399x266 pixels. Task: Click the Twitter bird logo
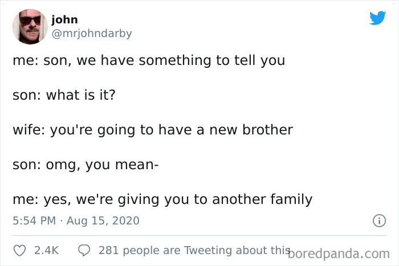(x=377, y=18)
